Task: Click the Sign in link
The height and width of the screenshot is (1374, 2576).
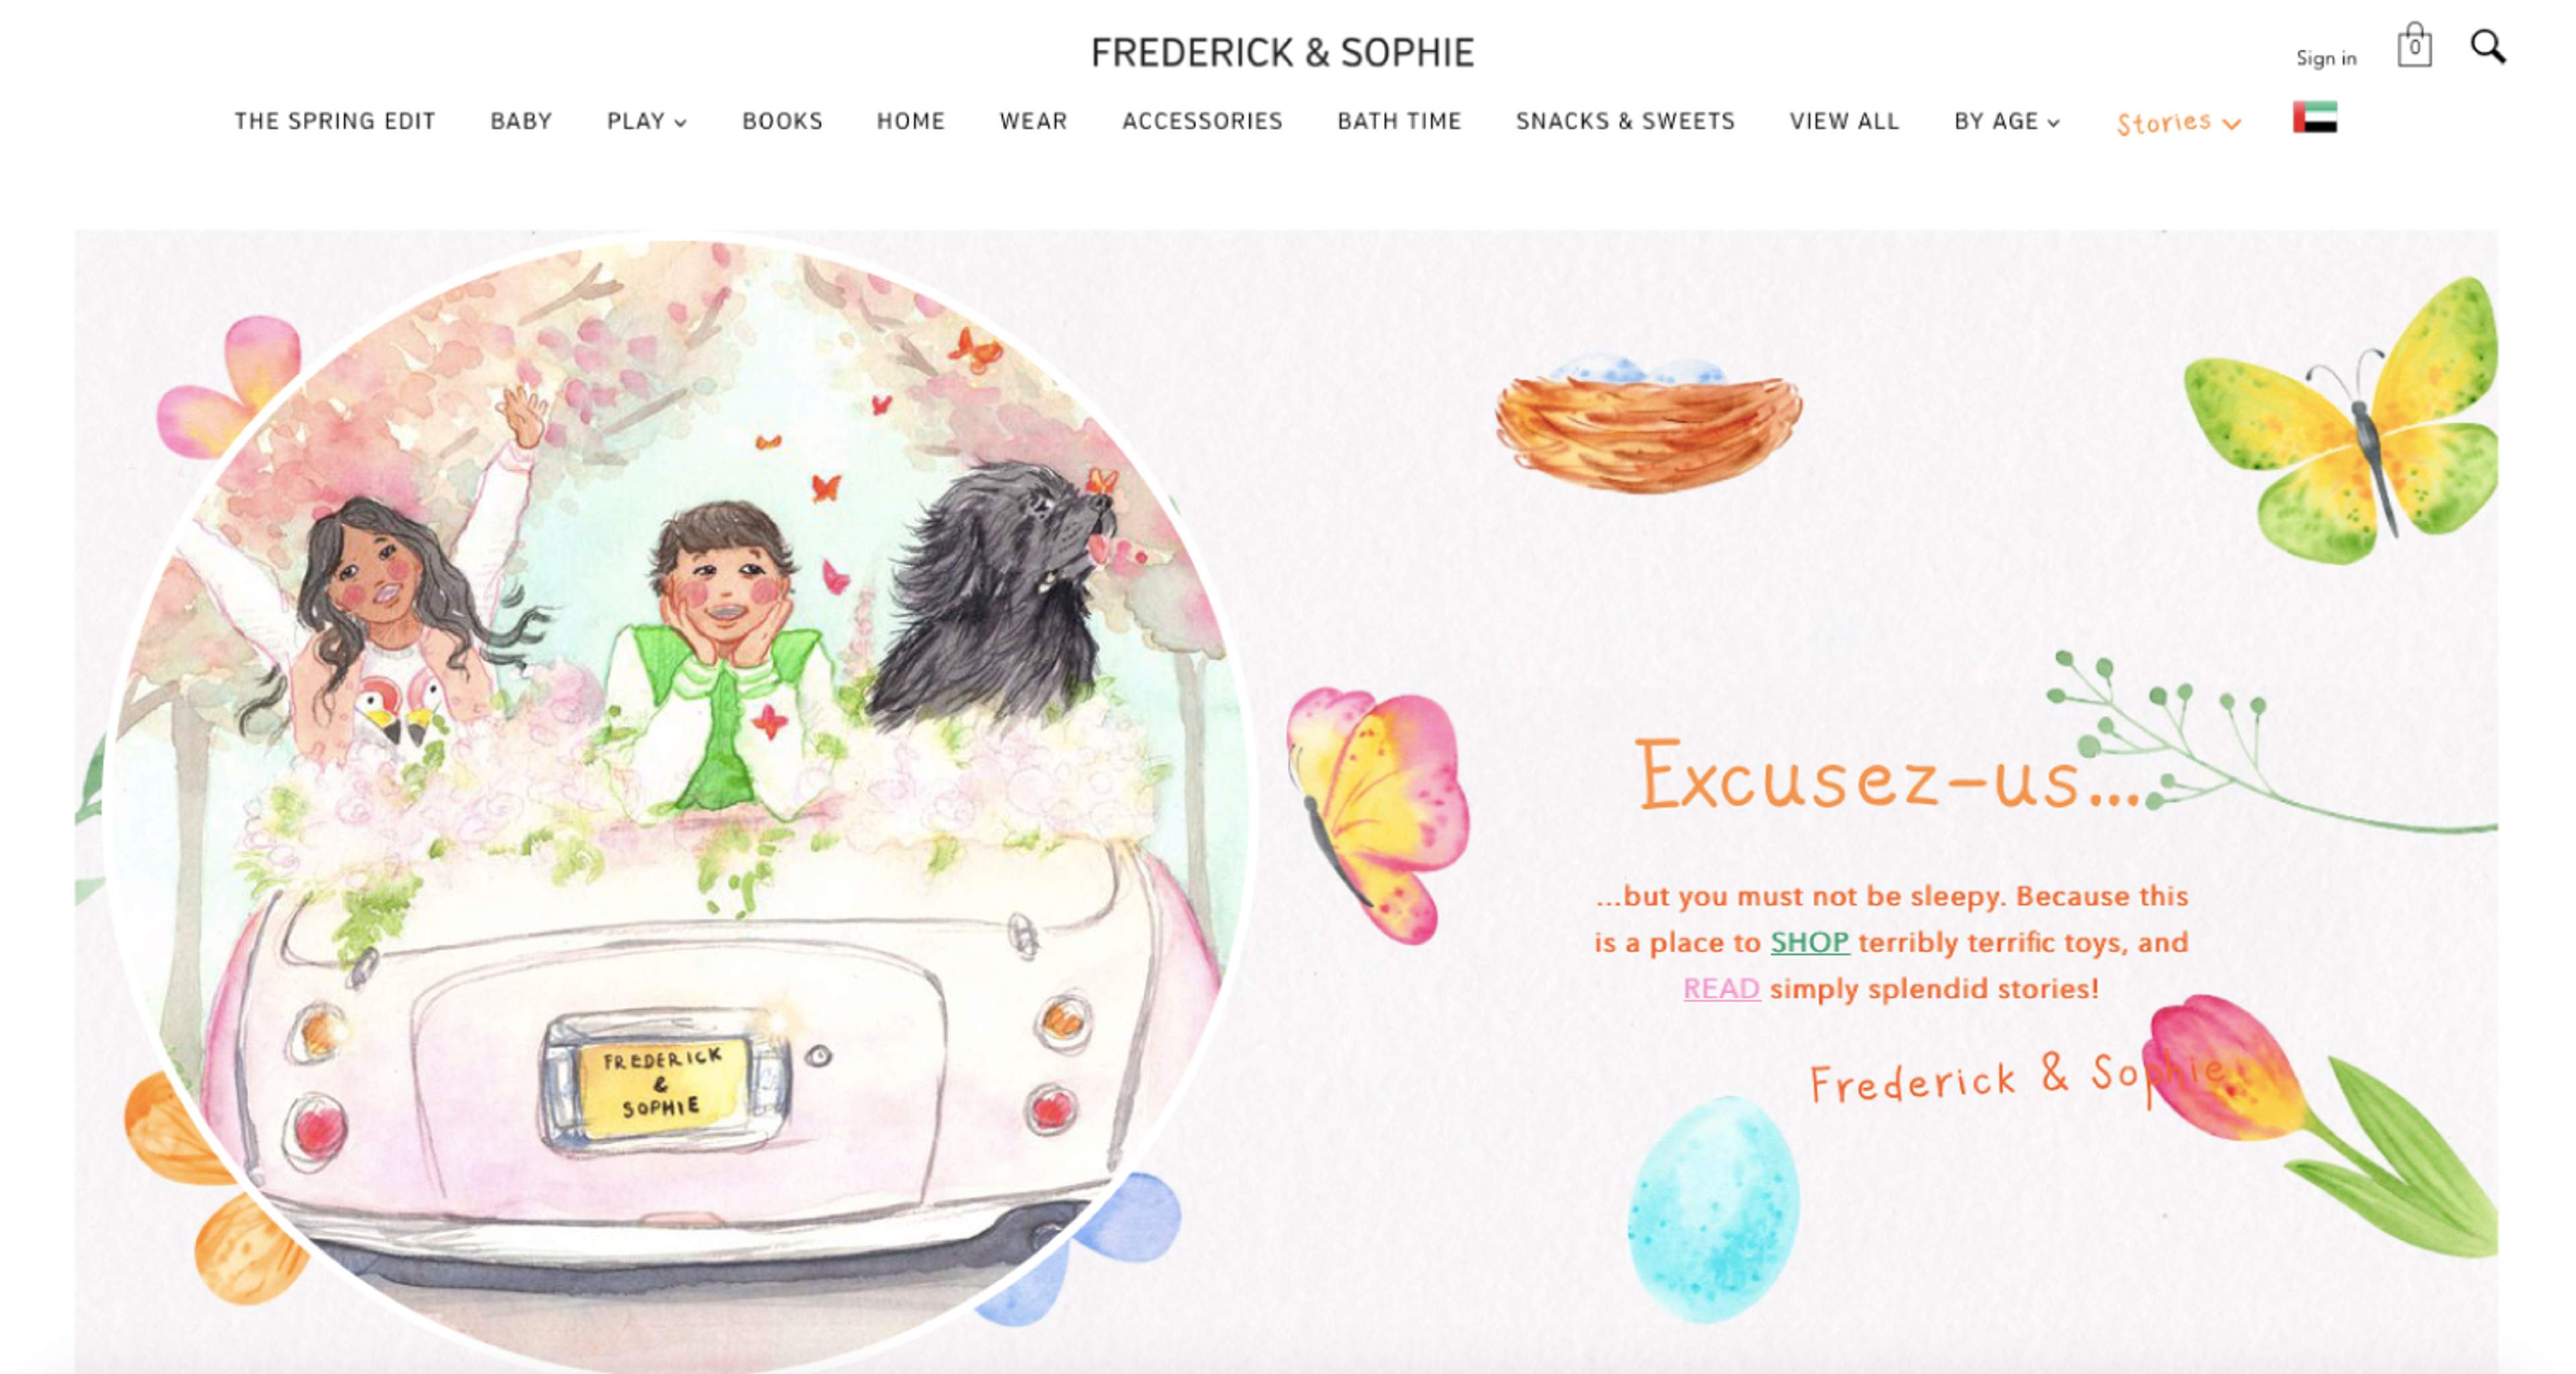Action: pyautogui.click(x=2326, y=58)
